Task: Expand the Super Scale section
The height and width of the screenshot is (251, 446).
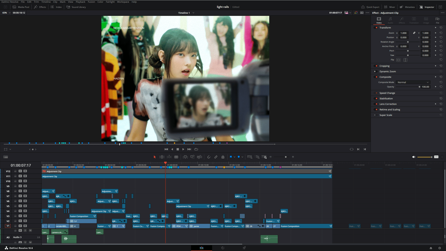Action: (386, 115)
